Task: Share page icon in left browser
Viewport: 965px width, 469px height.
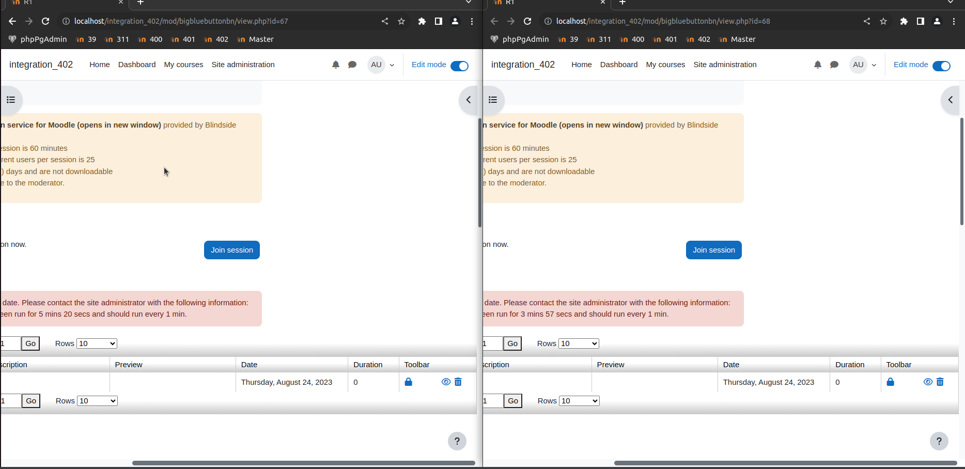Action: (x=385, y=21)
